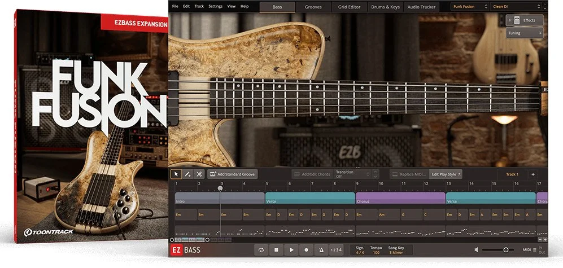Zoom in timeline with plus icon
The width and height of the screenshot is (563, 268).
click(x=545, y=240)
